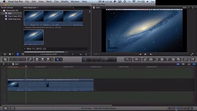Open the Effects Browser icon
Image resolution: width=197 pixels, height=111 pixels.
[145, 60]
